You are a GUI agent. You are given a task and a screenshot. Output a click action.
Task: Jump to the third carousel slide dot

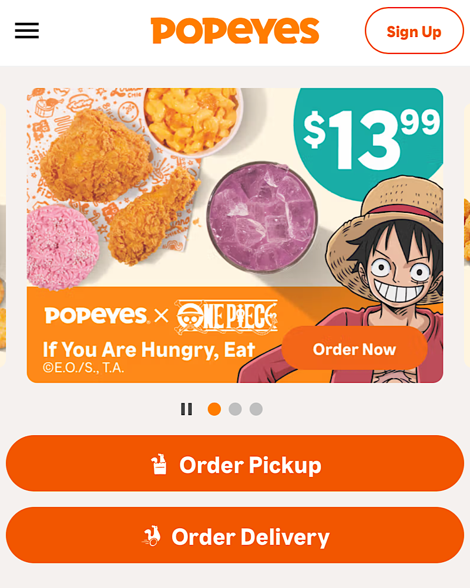click(x=256, y=409)
